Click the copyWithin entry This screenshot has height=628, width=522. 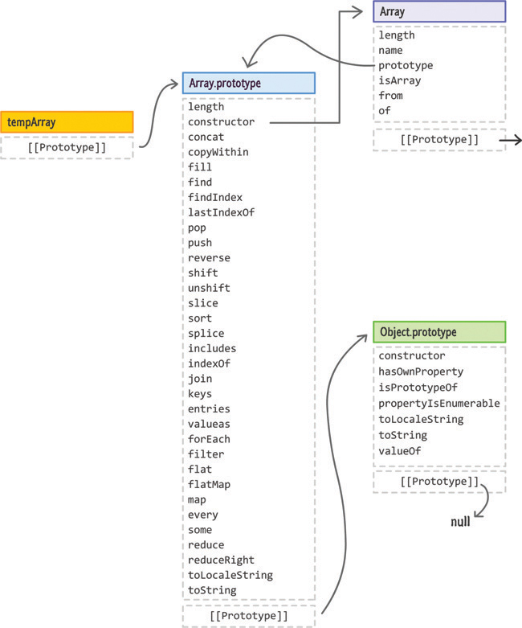point(218,152)
